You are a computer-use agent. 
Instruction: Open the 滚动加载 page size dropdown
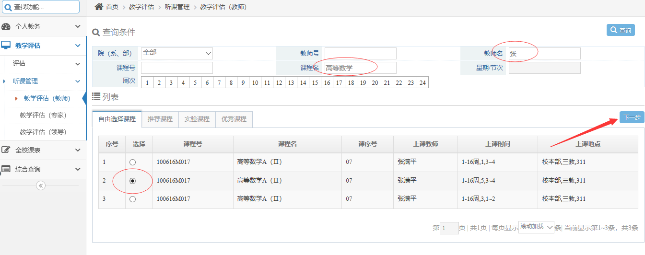click(536, 227)
